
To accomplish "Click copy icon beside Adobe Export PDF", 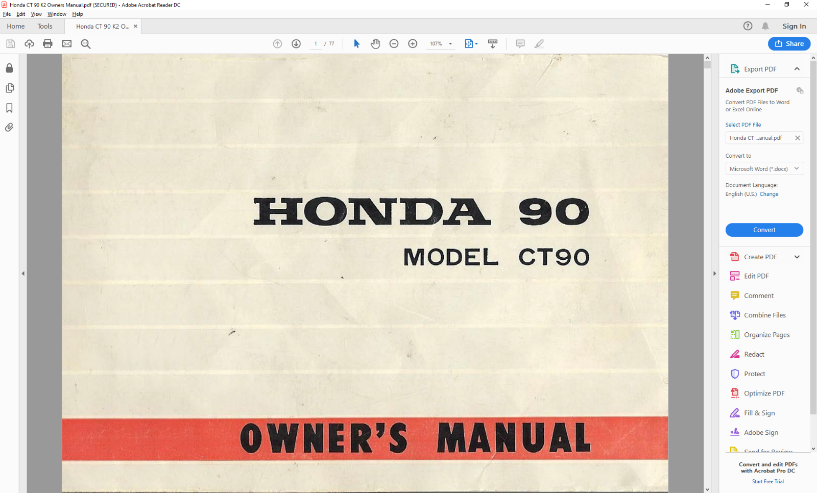I will [800, 90].
